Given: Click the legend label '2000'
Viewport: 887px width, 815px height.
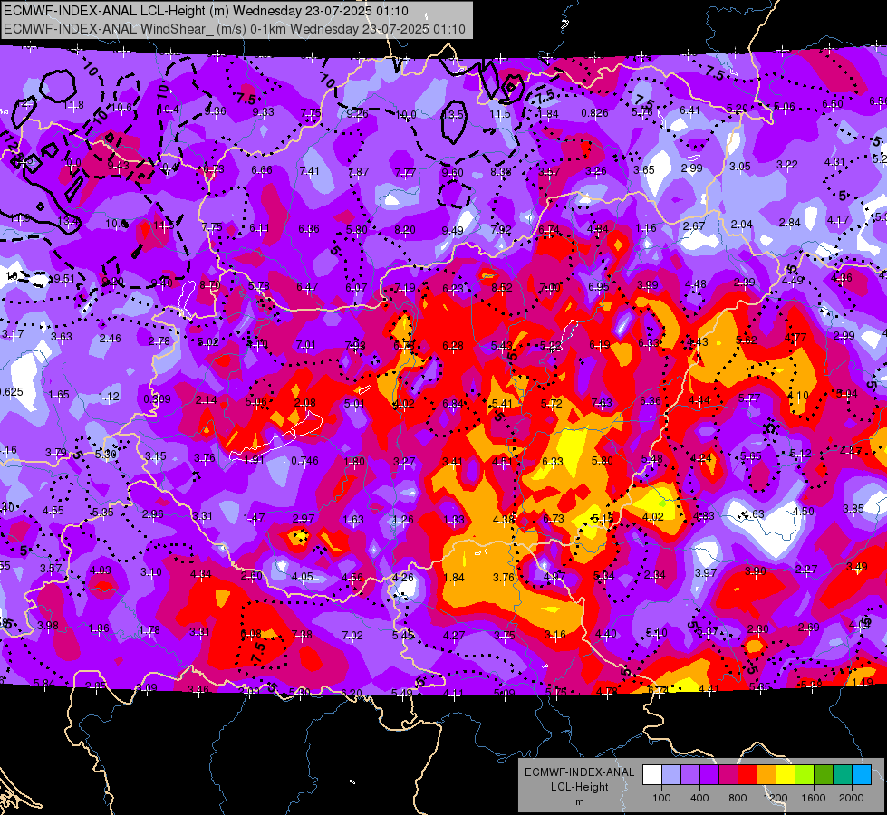Looking at the screenshot, I should click(x=852, y=798).
